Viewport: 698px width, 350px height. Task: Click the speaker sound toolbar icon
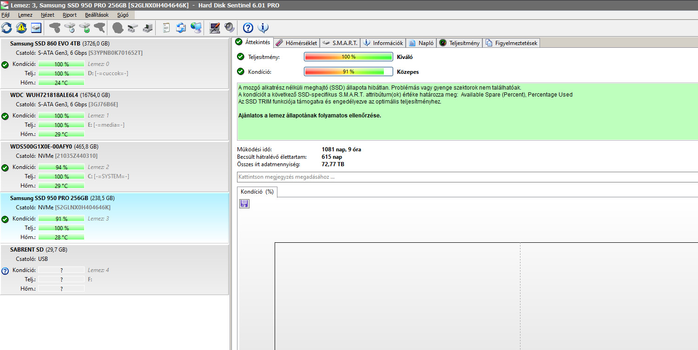tap(229, 28)
